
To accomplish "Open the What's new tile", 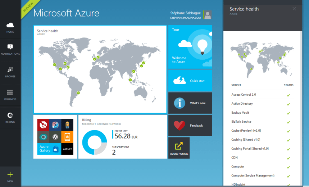I will (x=190, y=103).
